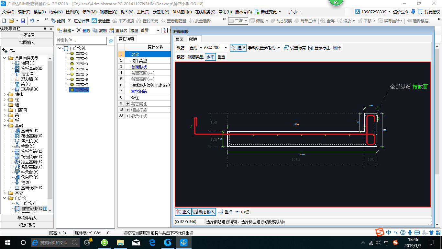This screenshot has width=442, height=249.
Task: Click 全屏 fullscreen tool
Action: click(328, 21)
